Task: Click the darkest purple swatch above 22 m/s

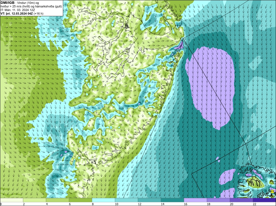Action: (264, 200)
